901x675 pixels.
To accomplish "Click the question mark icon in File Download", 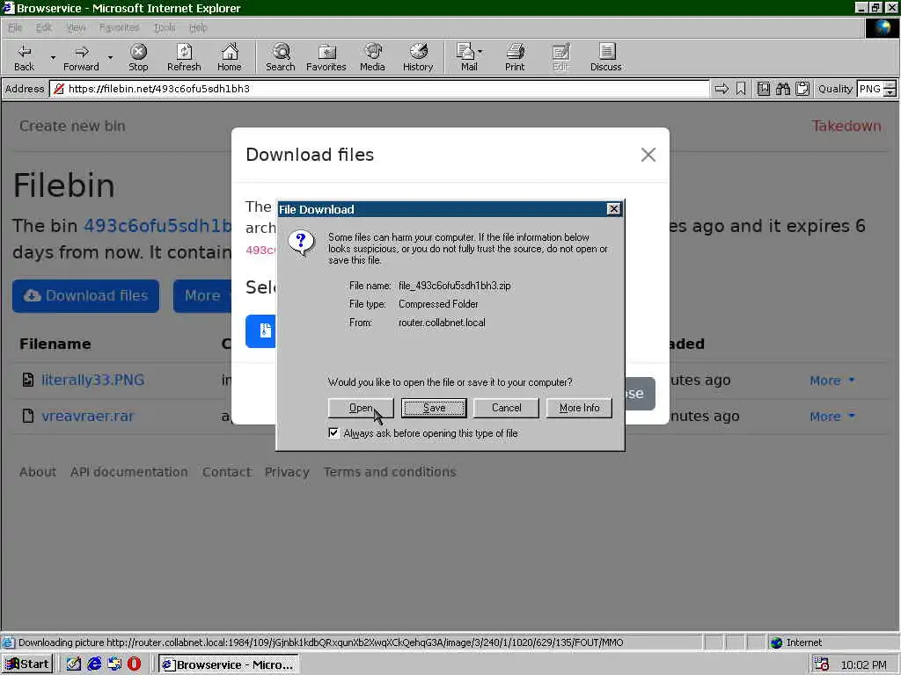I will tap(302, 243).
